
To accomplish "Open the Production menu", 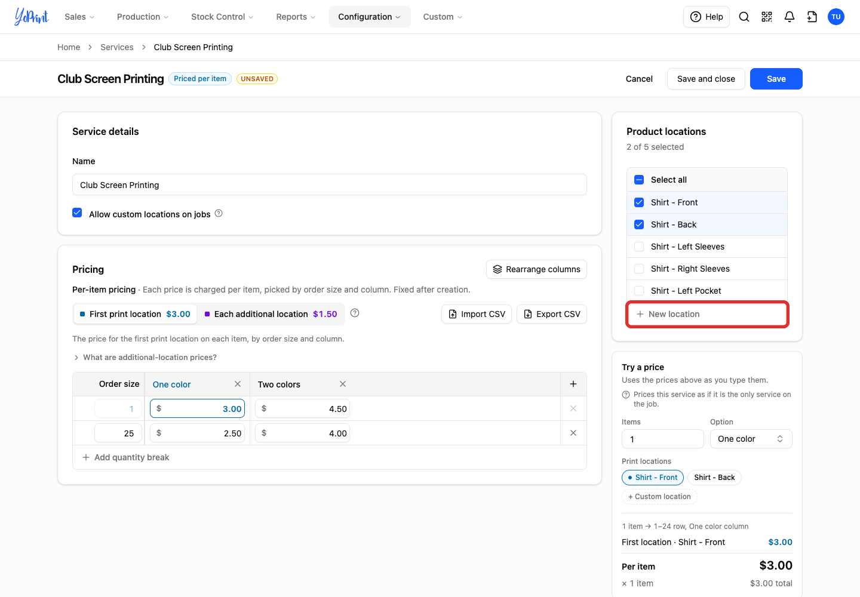I will pos(143,17).
